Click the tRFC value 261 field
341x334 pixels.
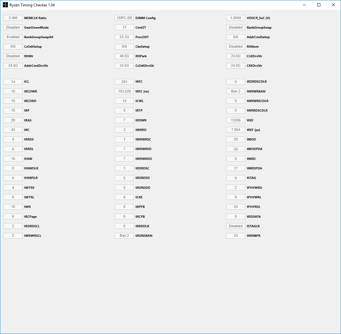124,82
